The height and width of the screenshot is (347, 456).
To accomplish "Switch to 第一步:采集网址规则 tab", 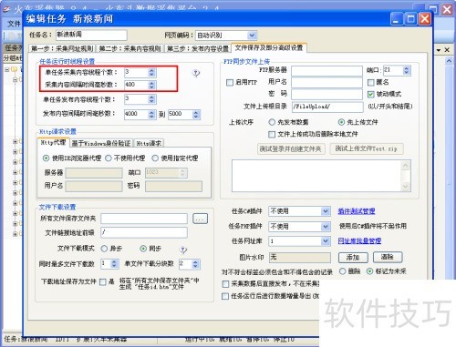I will coord(62,48).
